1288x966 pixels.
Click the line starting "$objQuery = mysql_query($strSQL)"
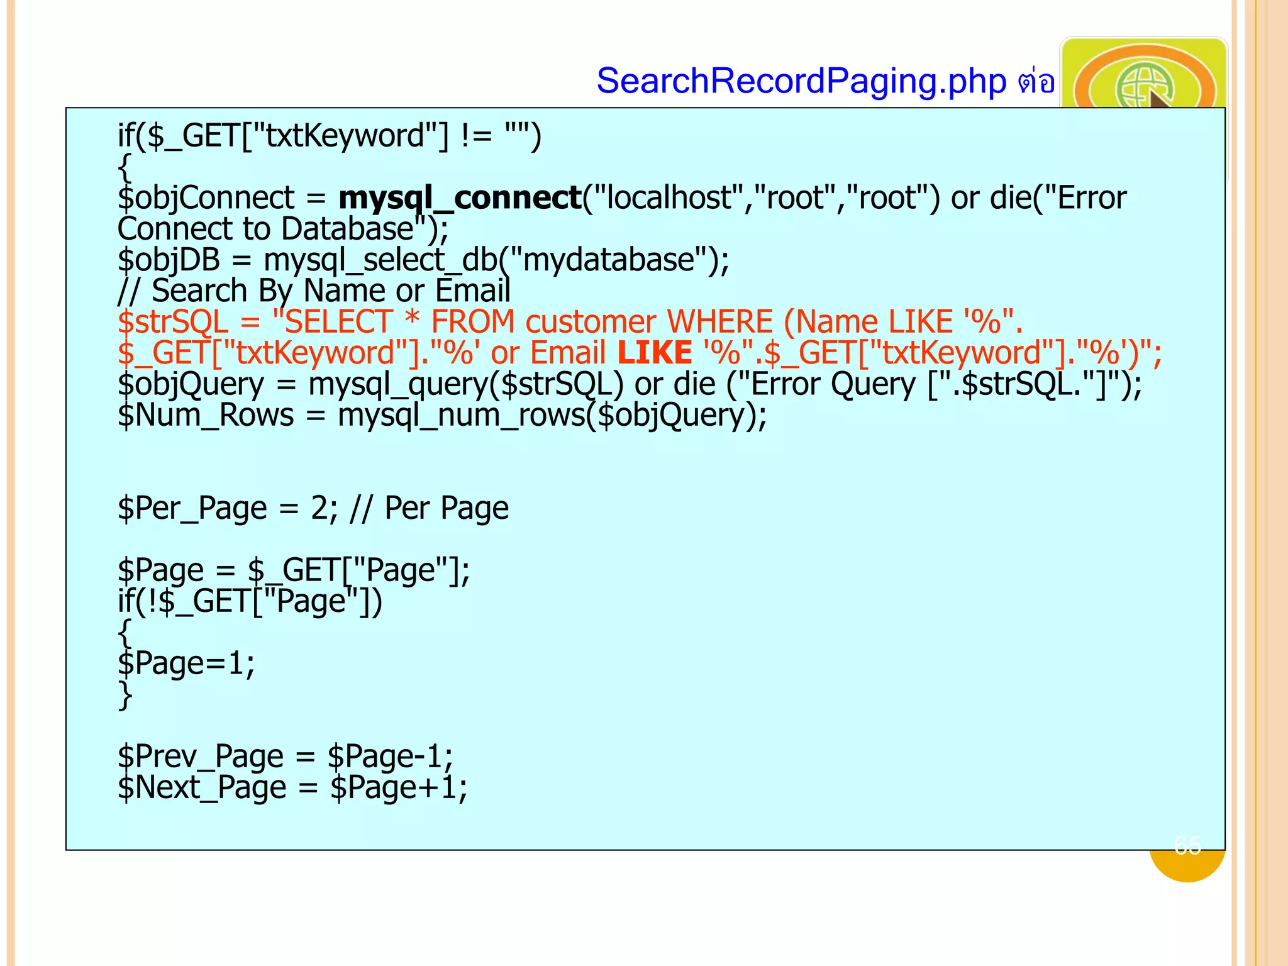click(630, 384)
